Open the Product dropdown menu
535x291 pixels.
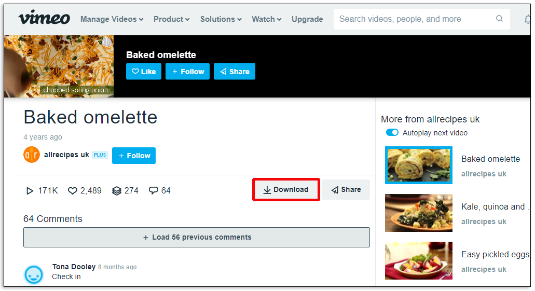[171, 19]
